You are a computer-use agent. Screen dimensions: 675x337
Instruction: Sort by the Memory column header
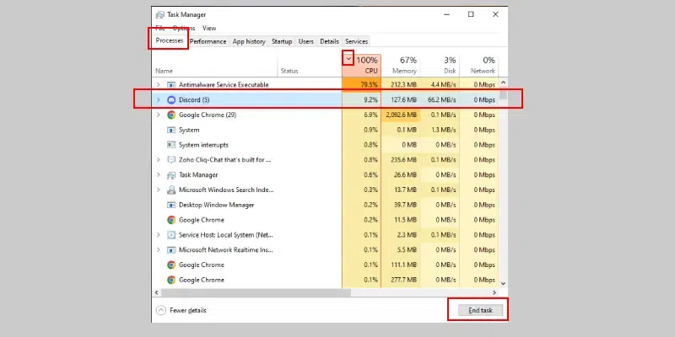[x=401, y=66]
